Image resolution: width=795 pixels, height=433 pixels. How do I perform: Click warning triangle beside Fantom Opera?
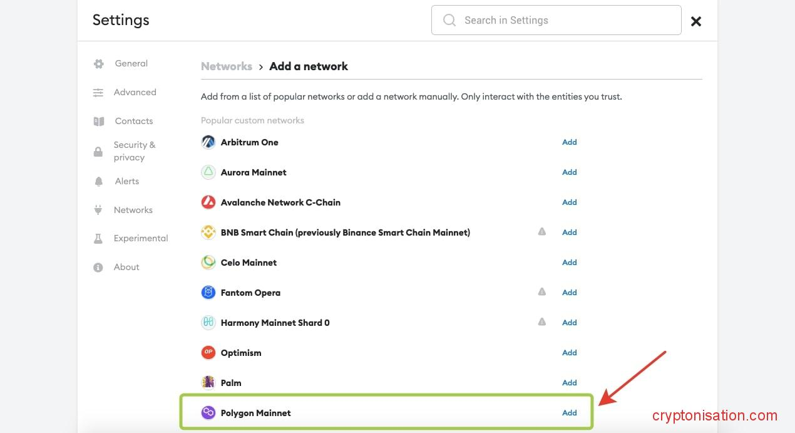pos(542,292)
